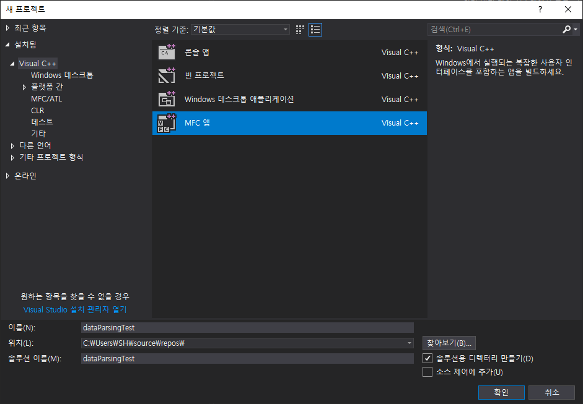This screenshot has width=583, height=404.
Task: Switch to medium icons list view
Action: [x=315, y=30]
